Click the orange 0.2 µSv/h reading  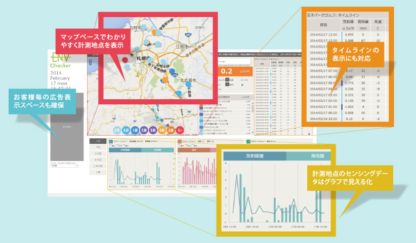click(234, 71)
